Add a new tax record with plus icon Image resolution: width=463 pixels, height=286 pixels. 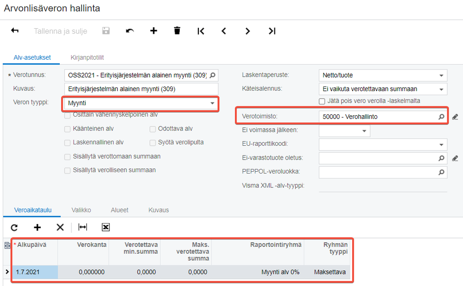[x=153, y=31]
